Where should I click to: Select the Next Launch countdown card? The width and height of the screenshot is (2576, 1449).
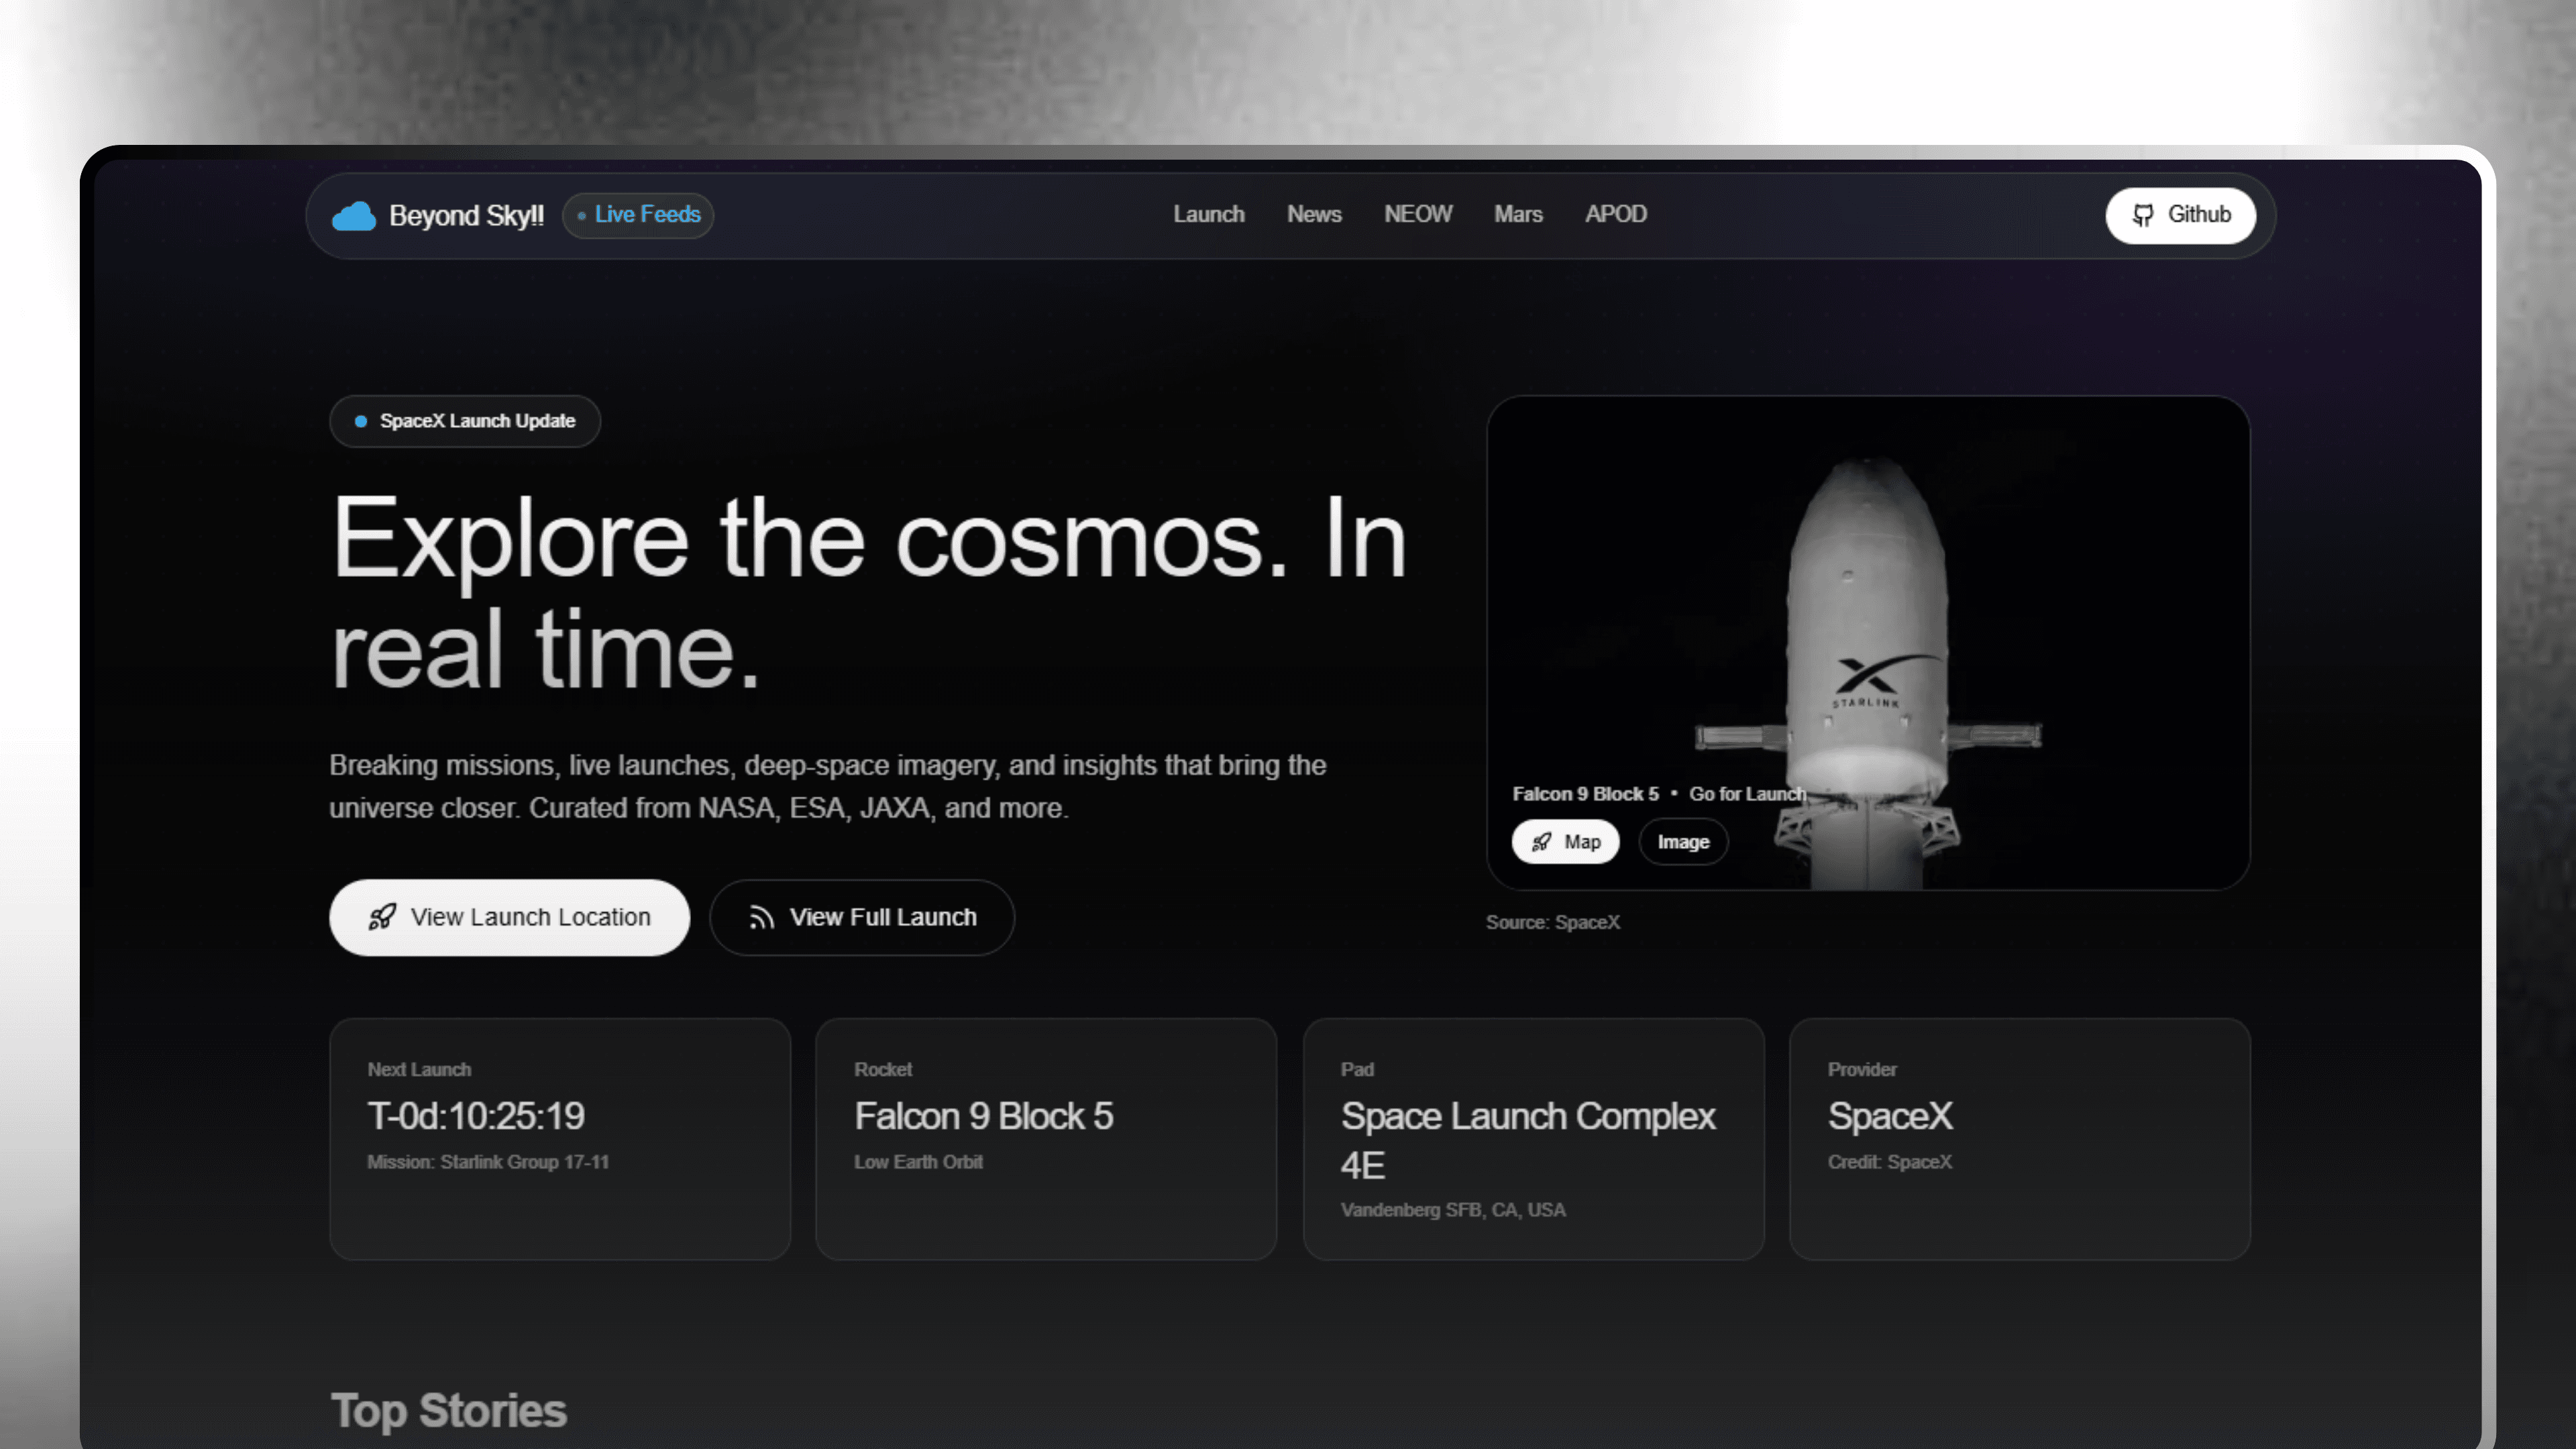coord(559,1138)
